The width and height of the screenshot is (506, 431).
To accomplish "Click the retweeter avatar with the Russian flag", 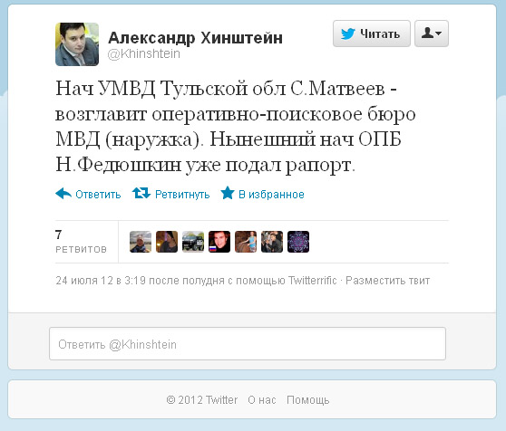I will [x=219, y=242].
